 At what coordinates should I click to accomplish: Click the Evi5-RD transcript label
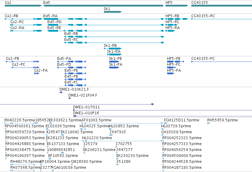(x=54, y=22)
